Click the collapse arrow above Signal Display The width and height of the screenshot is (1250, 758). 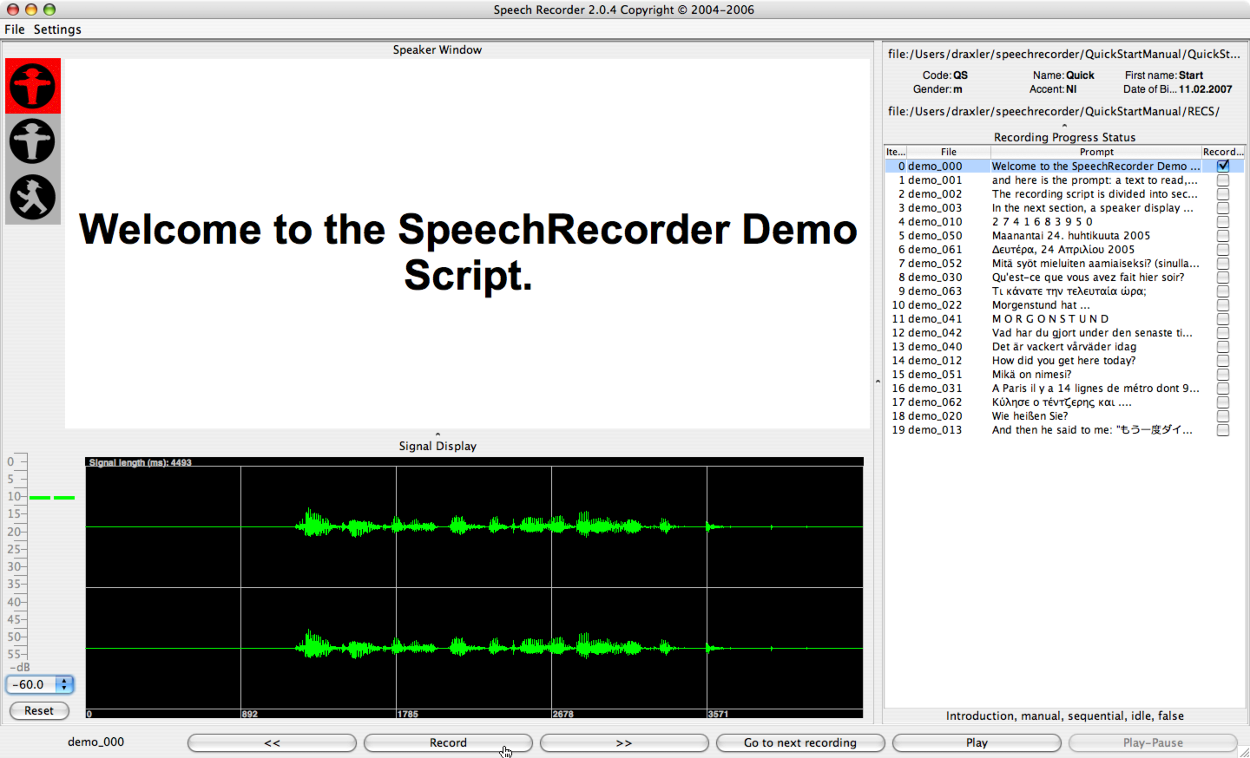[437, 434]
